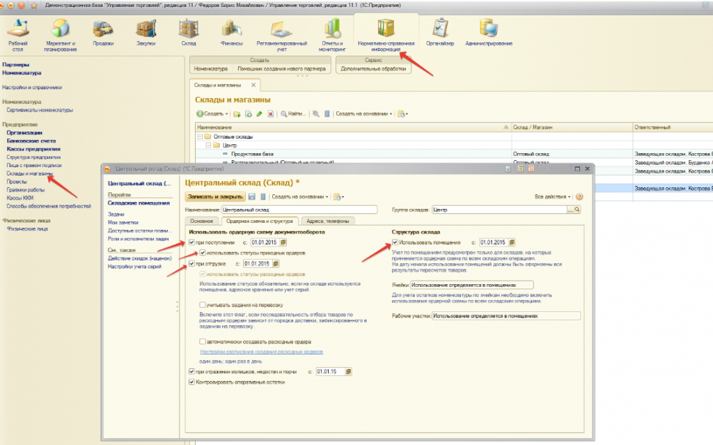Screen dimensions: 713x445
Task: Click the floppy disk save icon in dialog
Action: pyautogui.click(x=251, y=196)
